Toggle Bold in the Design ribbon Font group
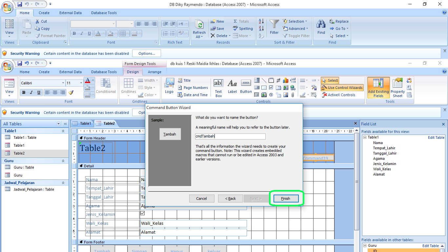Viewport: 448px width, 252px height. (24, 93)
